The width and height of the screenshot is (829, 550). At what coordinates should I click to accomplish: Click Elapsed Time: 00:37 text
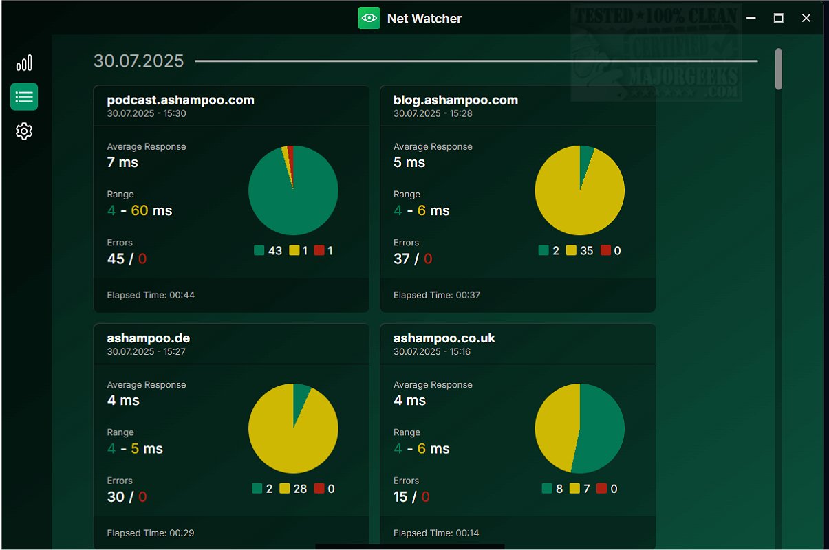tap(437, 295)
